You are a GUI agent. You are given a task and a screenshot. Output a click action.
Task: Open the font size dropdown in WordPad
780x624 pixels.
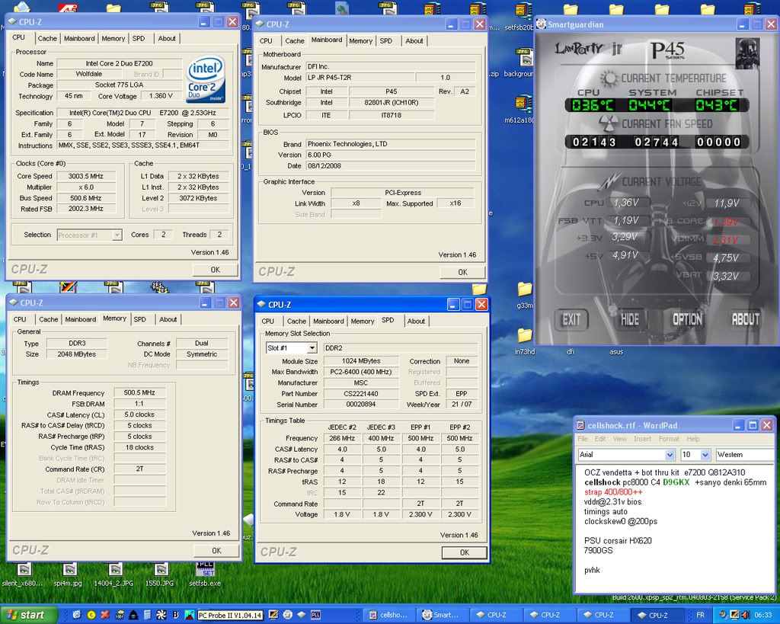tap(706, 455)
